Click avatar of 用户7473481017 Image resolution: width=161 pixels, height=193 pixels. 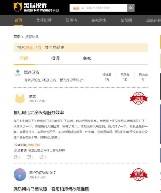click(x=20, y=175)
